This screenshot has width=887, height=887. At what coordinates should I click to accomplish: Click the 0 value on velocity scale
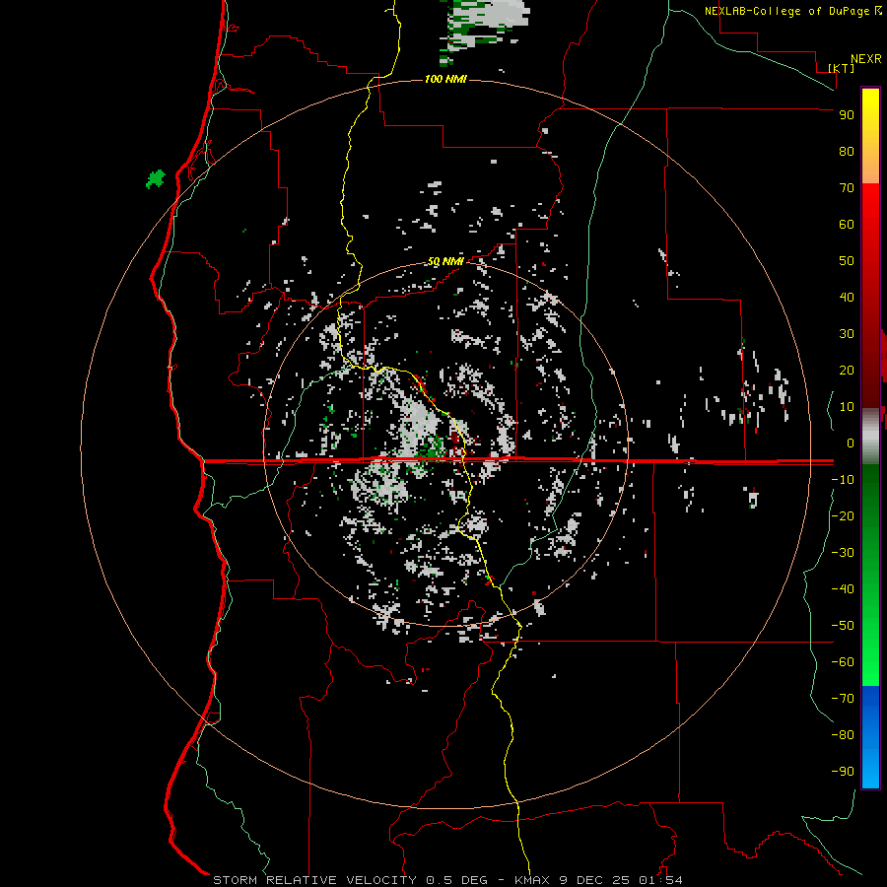click(851, 443)
